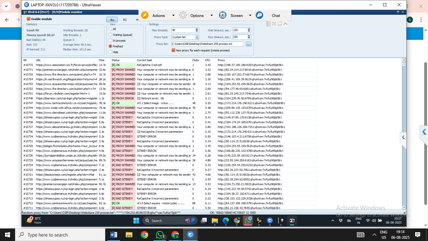
Task: Show hidden icons in remote system tray
Action: click(x=333, y=221)
